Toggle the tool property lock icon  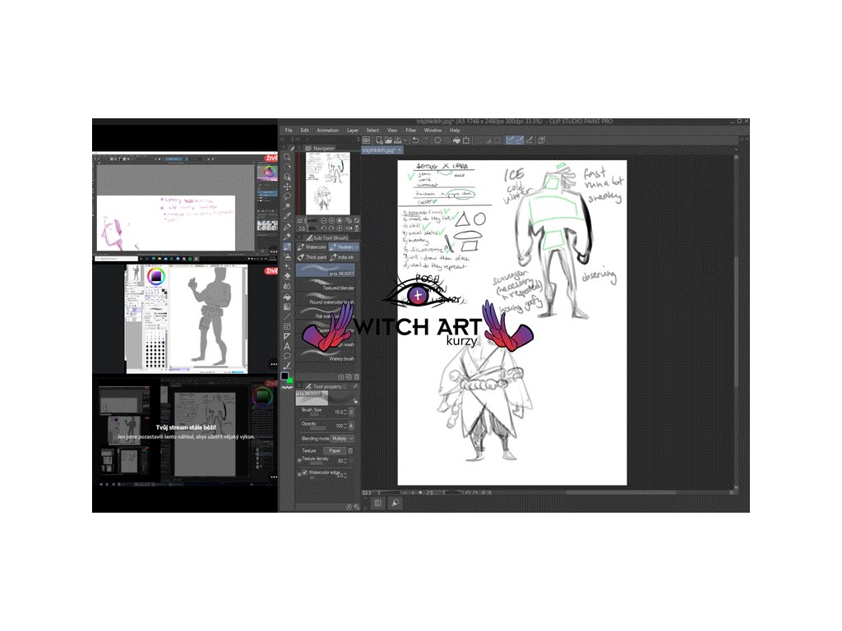point(354,400)
